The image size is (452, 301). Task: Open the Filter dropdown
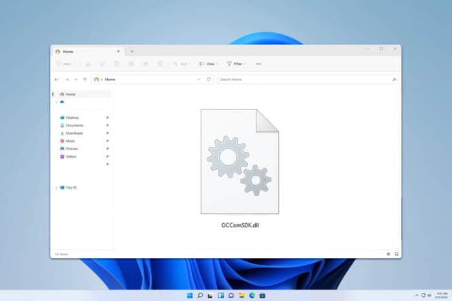pos(236,64)
